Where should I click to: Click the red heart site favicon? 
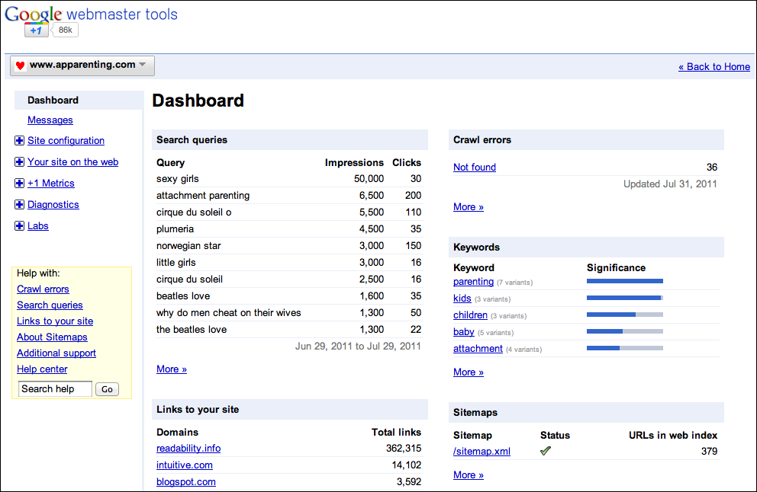coord(20,65)
